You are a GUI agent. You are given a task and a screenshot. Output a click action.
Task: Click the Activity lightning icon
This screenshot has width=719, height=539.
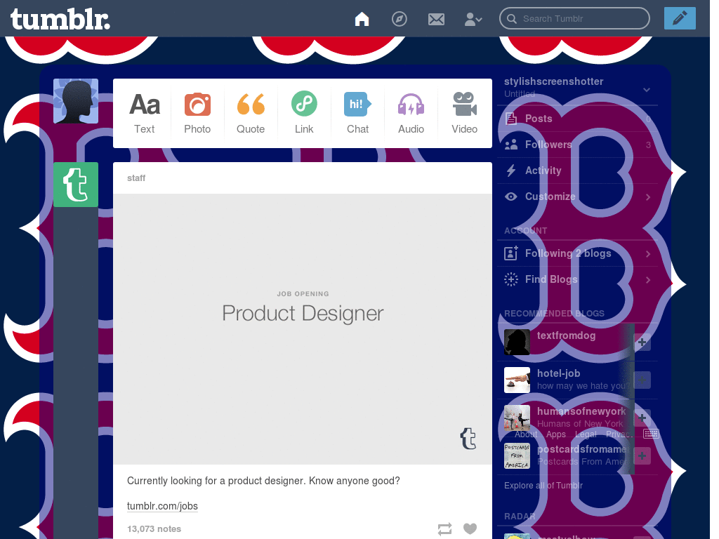click(x=511, y=171)
